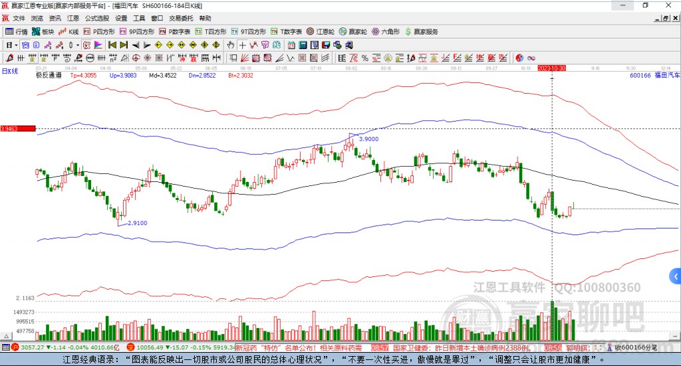This screenshot has height=366, width=681.
Task: Open the calendar icon showing 21
Action: point(291,45)
